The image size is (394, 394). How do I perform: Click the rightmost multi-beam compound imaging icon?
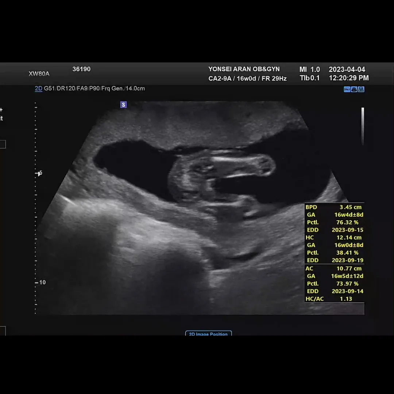pyautogui.click(x=361, y=90)
